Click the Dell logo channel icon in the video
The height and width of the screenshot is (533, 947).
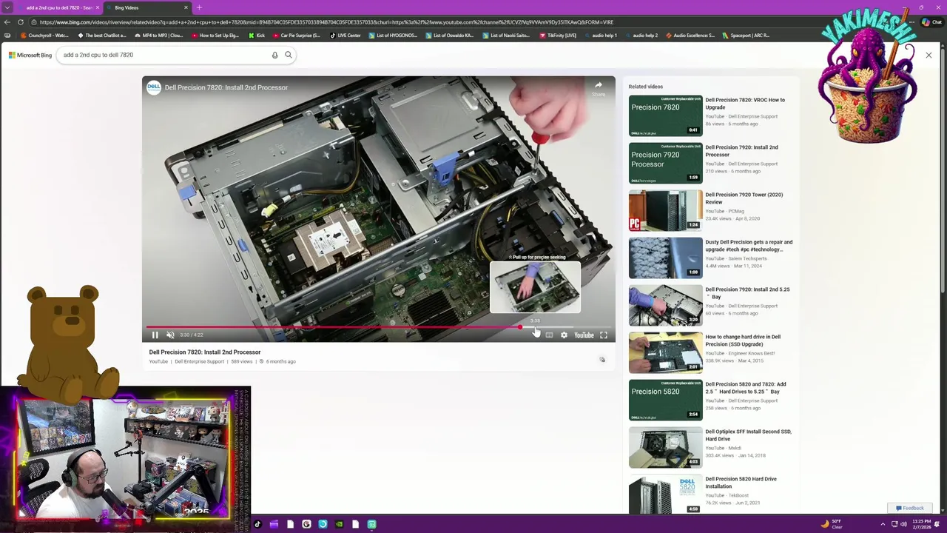154,87
